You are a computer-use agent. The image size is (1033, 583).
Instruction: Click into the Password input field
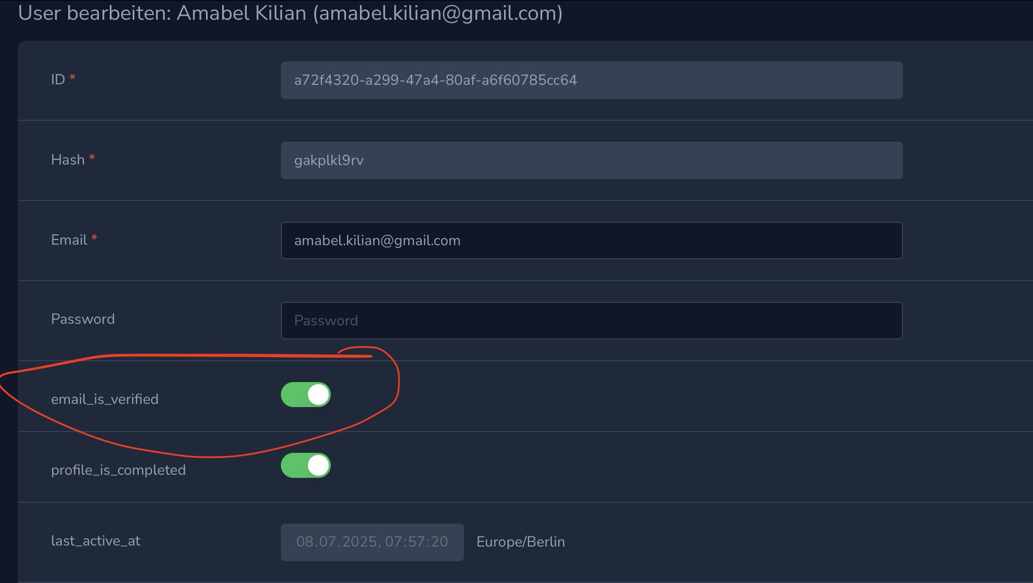[591, 321]
